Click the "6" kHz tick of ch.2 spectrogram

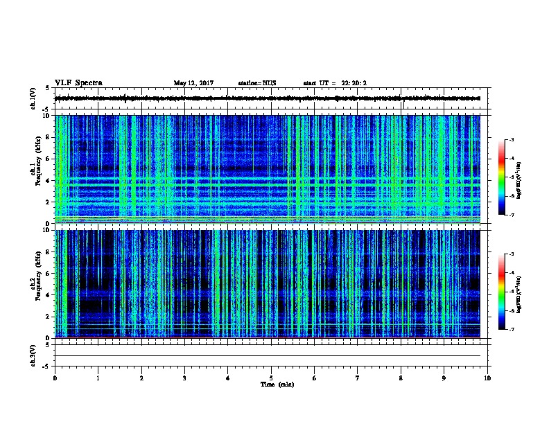click(x=49, y=273)
